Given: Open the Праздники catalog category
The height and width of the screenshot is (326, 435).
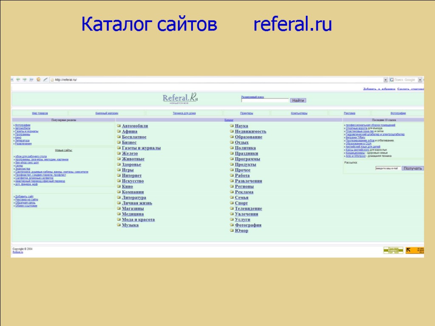Looking at the screenshot, I should 247,153.
